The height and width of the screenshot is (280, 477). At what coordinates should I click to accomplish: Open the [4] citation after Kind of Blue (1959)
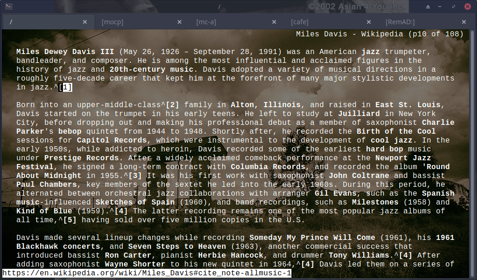(121, 211)
